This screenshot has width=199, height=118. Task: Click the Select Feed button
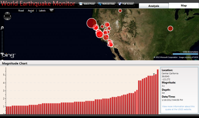pyautogui.click(x=87, y=4)
